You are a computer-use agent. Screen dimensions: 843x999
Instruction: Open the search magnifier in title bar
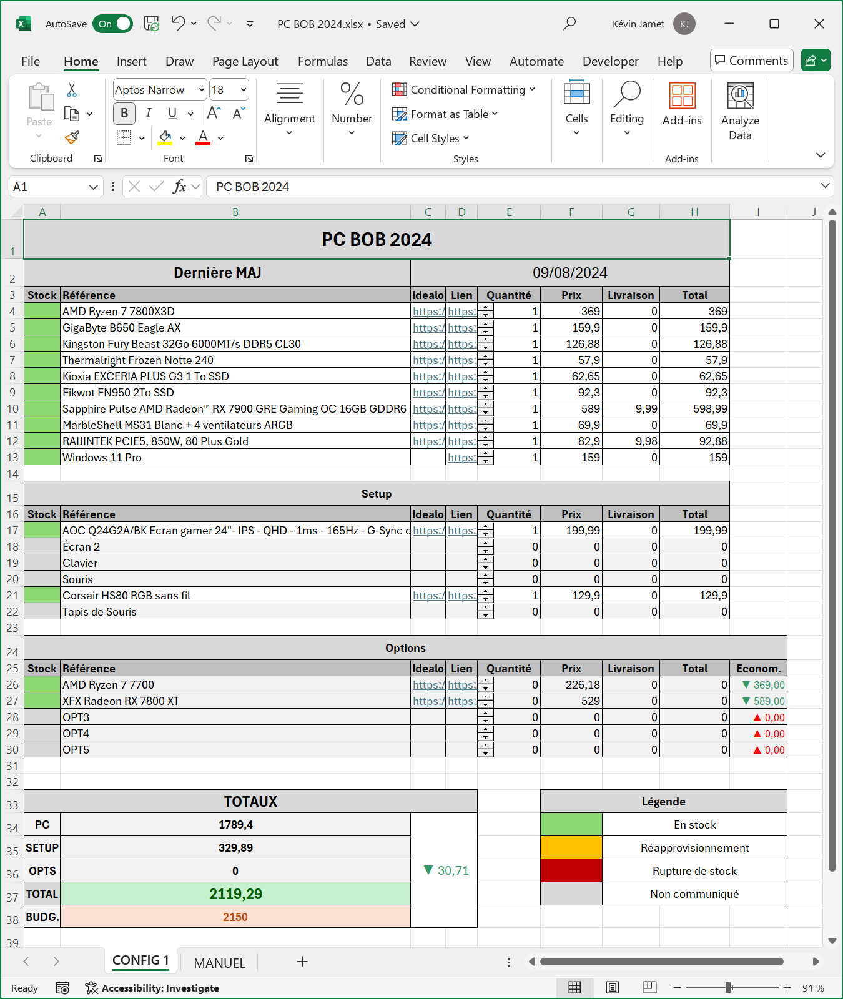[569, 24]
